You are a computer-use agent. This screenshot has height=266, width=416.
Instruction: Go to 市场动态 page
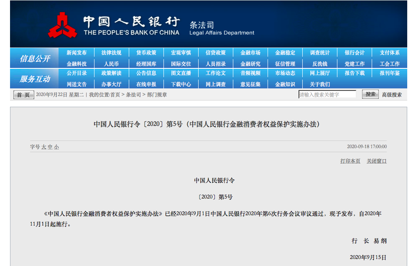pos(285,73)
